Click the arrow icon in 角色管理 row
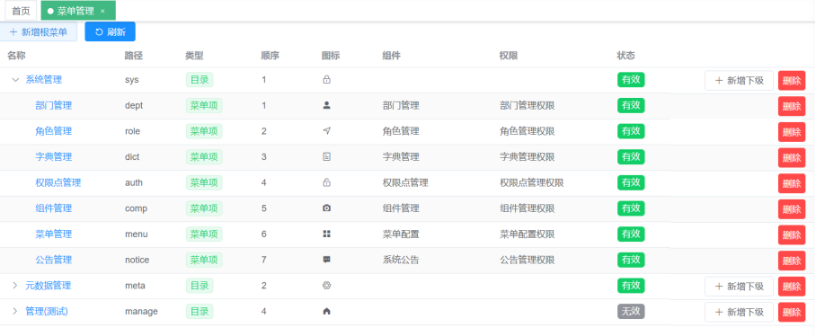Image resolution: width=816 pixels, height=336 pixels. [326, 131]
